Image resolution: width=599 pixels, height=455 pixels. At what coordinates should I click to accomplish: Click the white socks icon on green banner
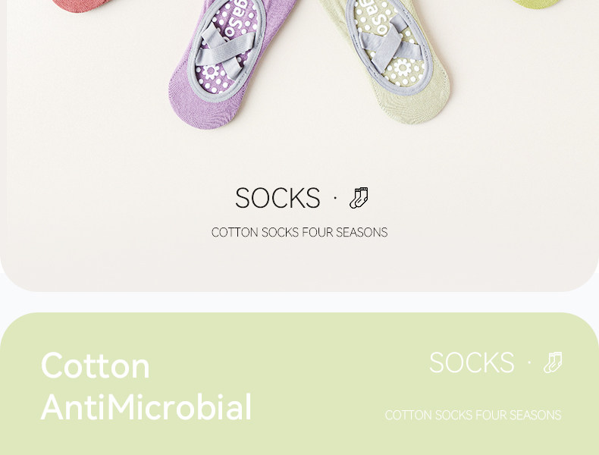coord(553,362)
